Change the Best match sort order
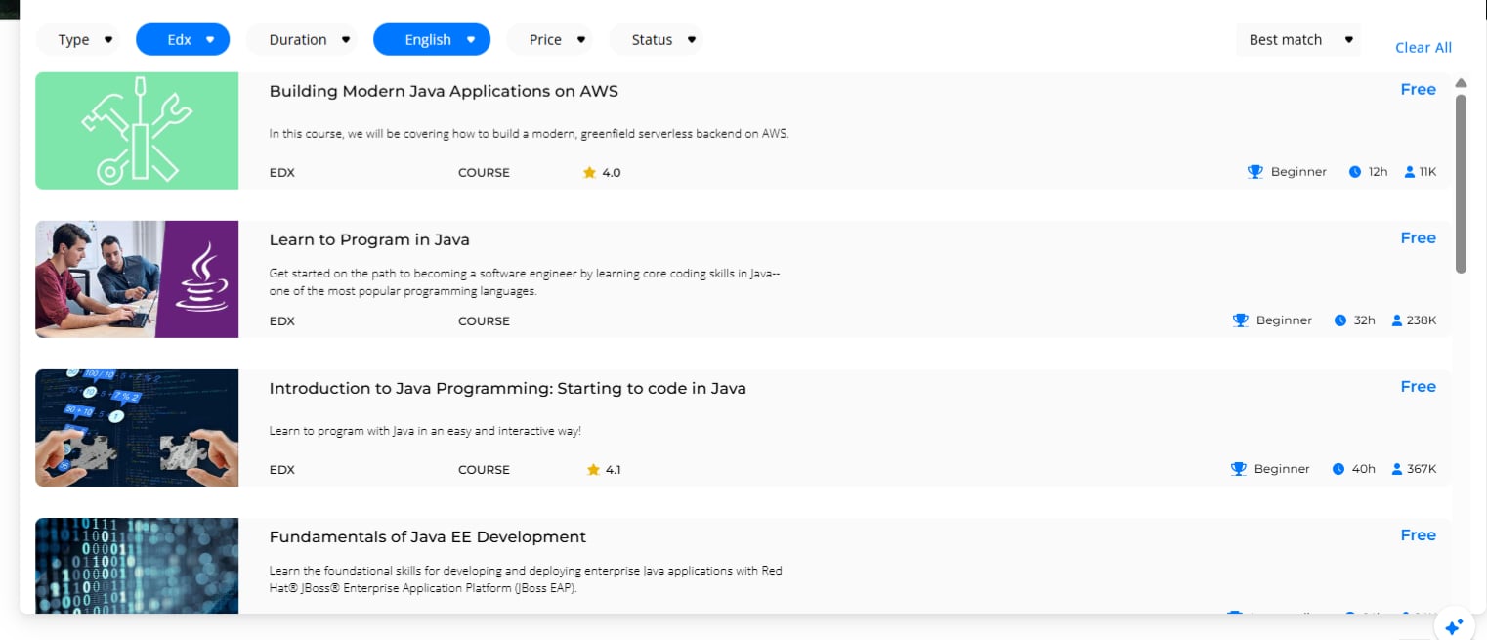The width and height of the screenshot is (1487, 640). point(1298,40)
